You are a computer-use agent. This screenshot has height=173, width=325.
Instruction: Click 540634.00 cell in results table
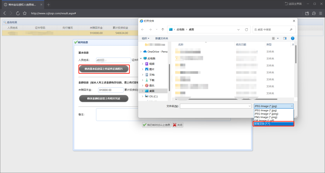click(x=122, y=33)
